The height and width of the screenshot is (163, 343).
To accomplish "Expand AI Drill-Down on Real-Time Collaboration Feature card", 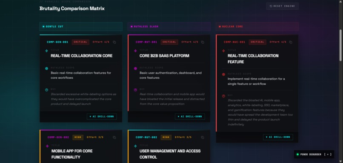I will (x=278, y=137).
